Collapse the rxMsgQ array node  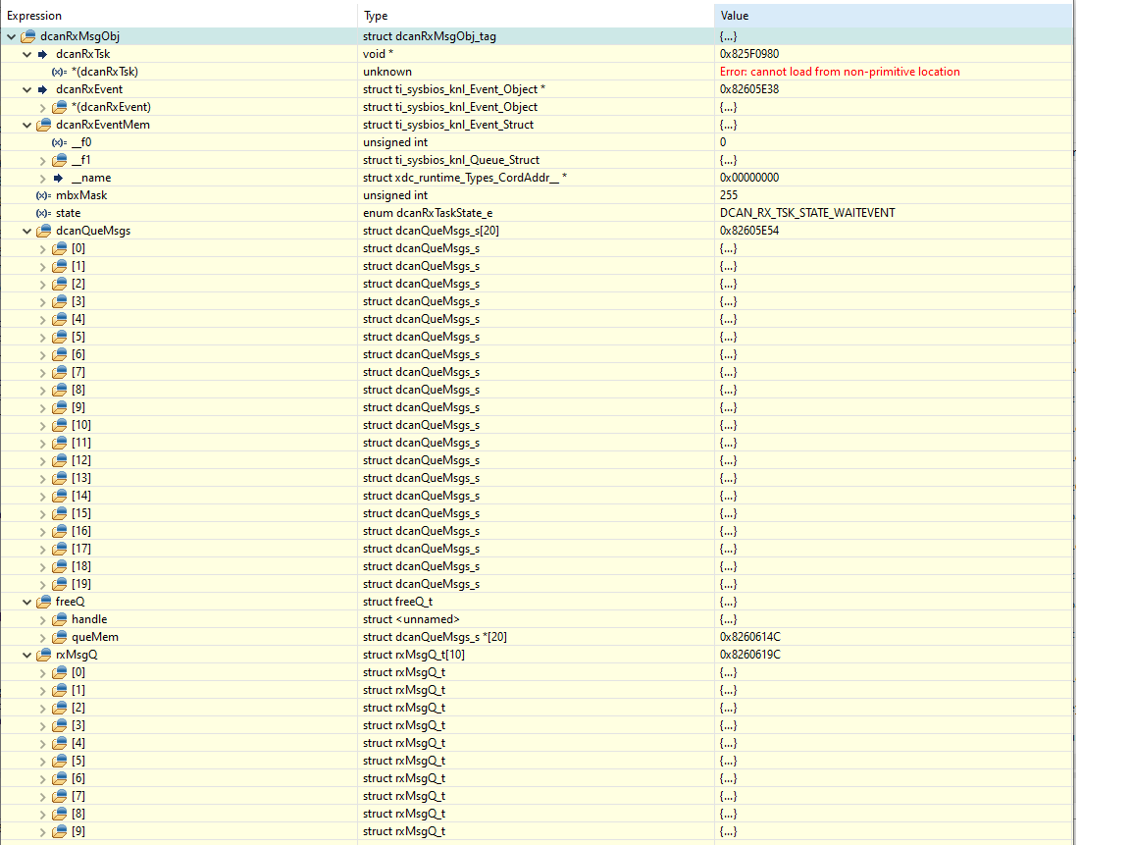pyautogui.click(x=27, y=655)
